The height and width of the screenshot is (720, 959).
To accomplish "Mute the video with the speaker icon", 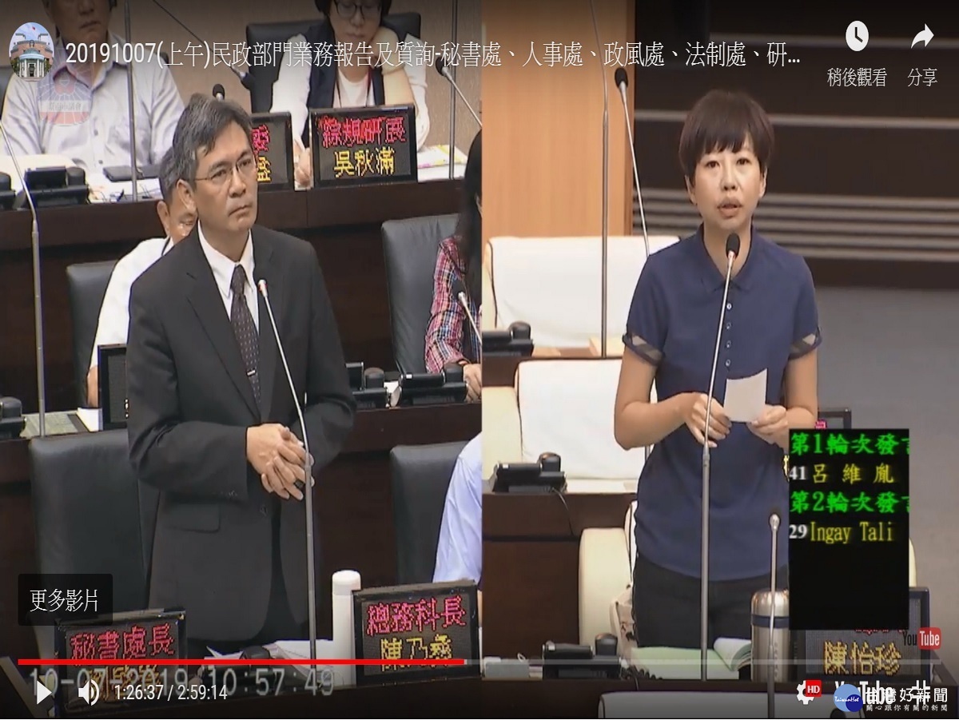I will [x=88, y=692].
